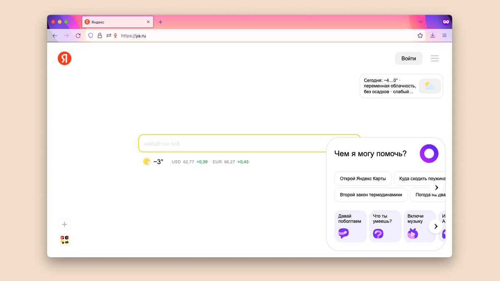Open the browser application menu
Image resolution: width=500 pixels, height=281 pixels.
tap(444, 36)
